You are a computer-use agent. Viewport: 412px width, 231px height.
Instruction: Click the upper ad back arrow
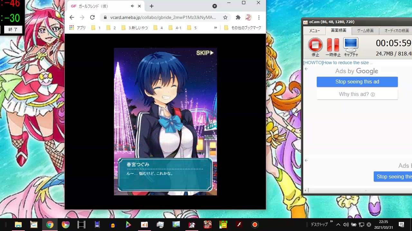pyautogui.click(x=306, y=69)
